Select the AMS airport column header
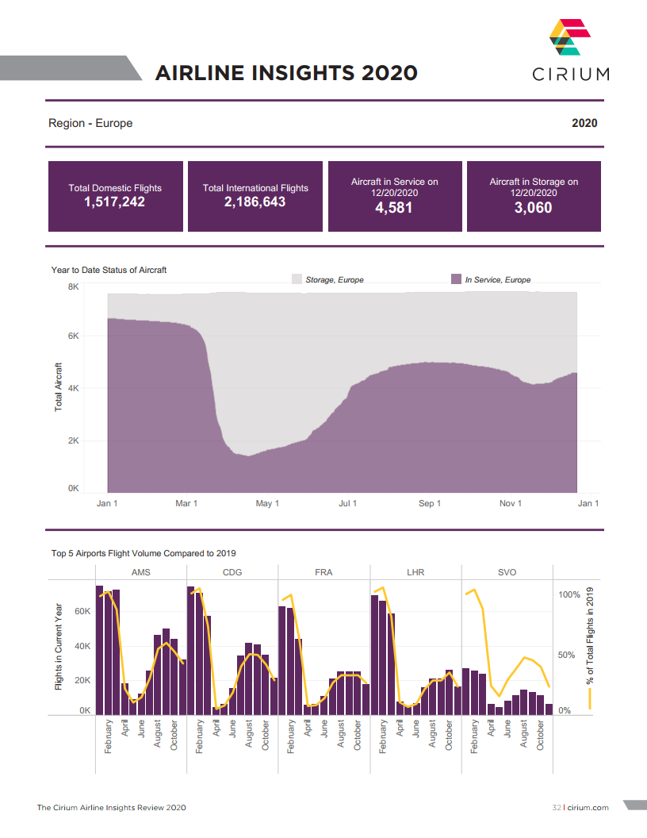 (x=140, y=572)
